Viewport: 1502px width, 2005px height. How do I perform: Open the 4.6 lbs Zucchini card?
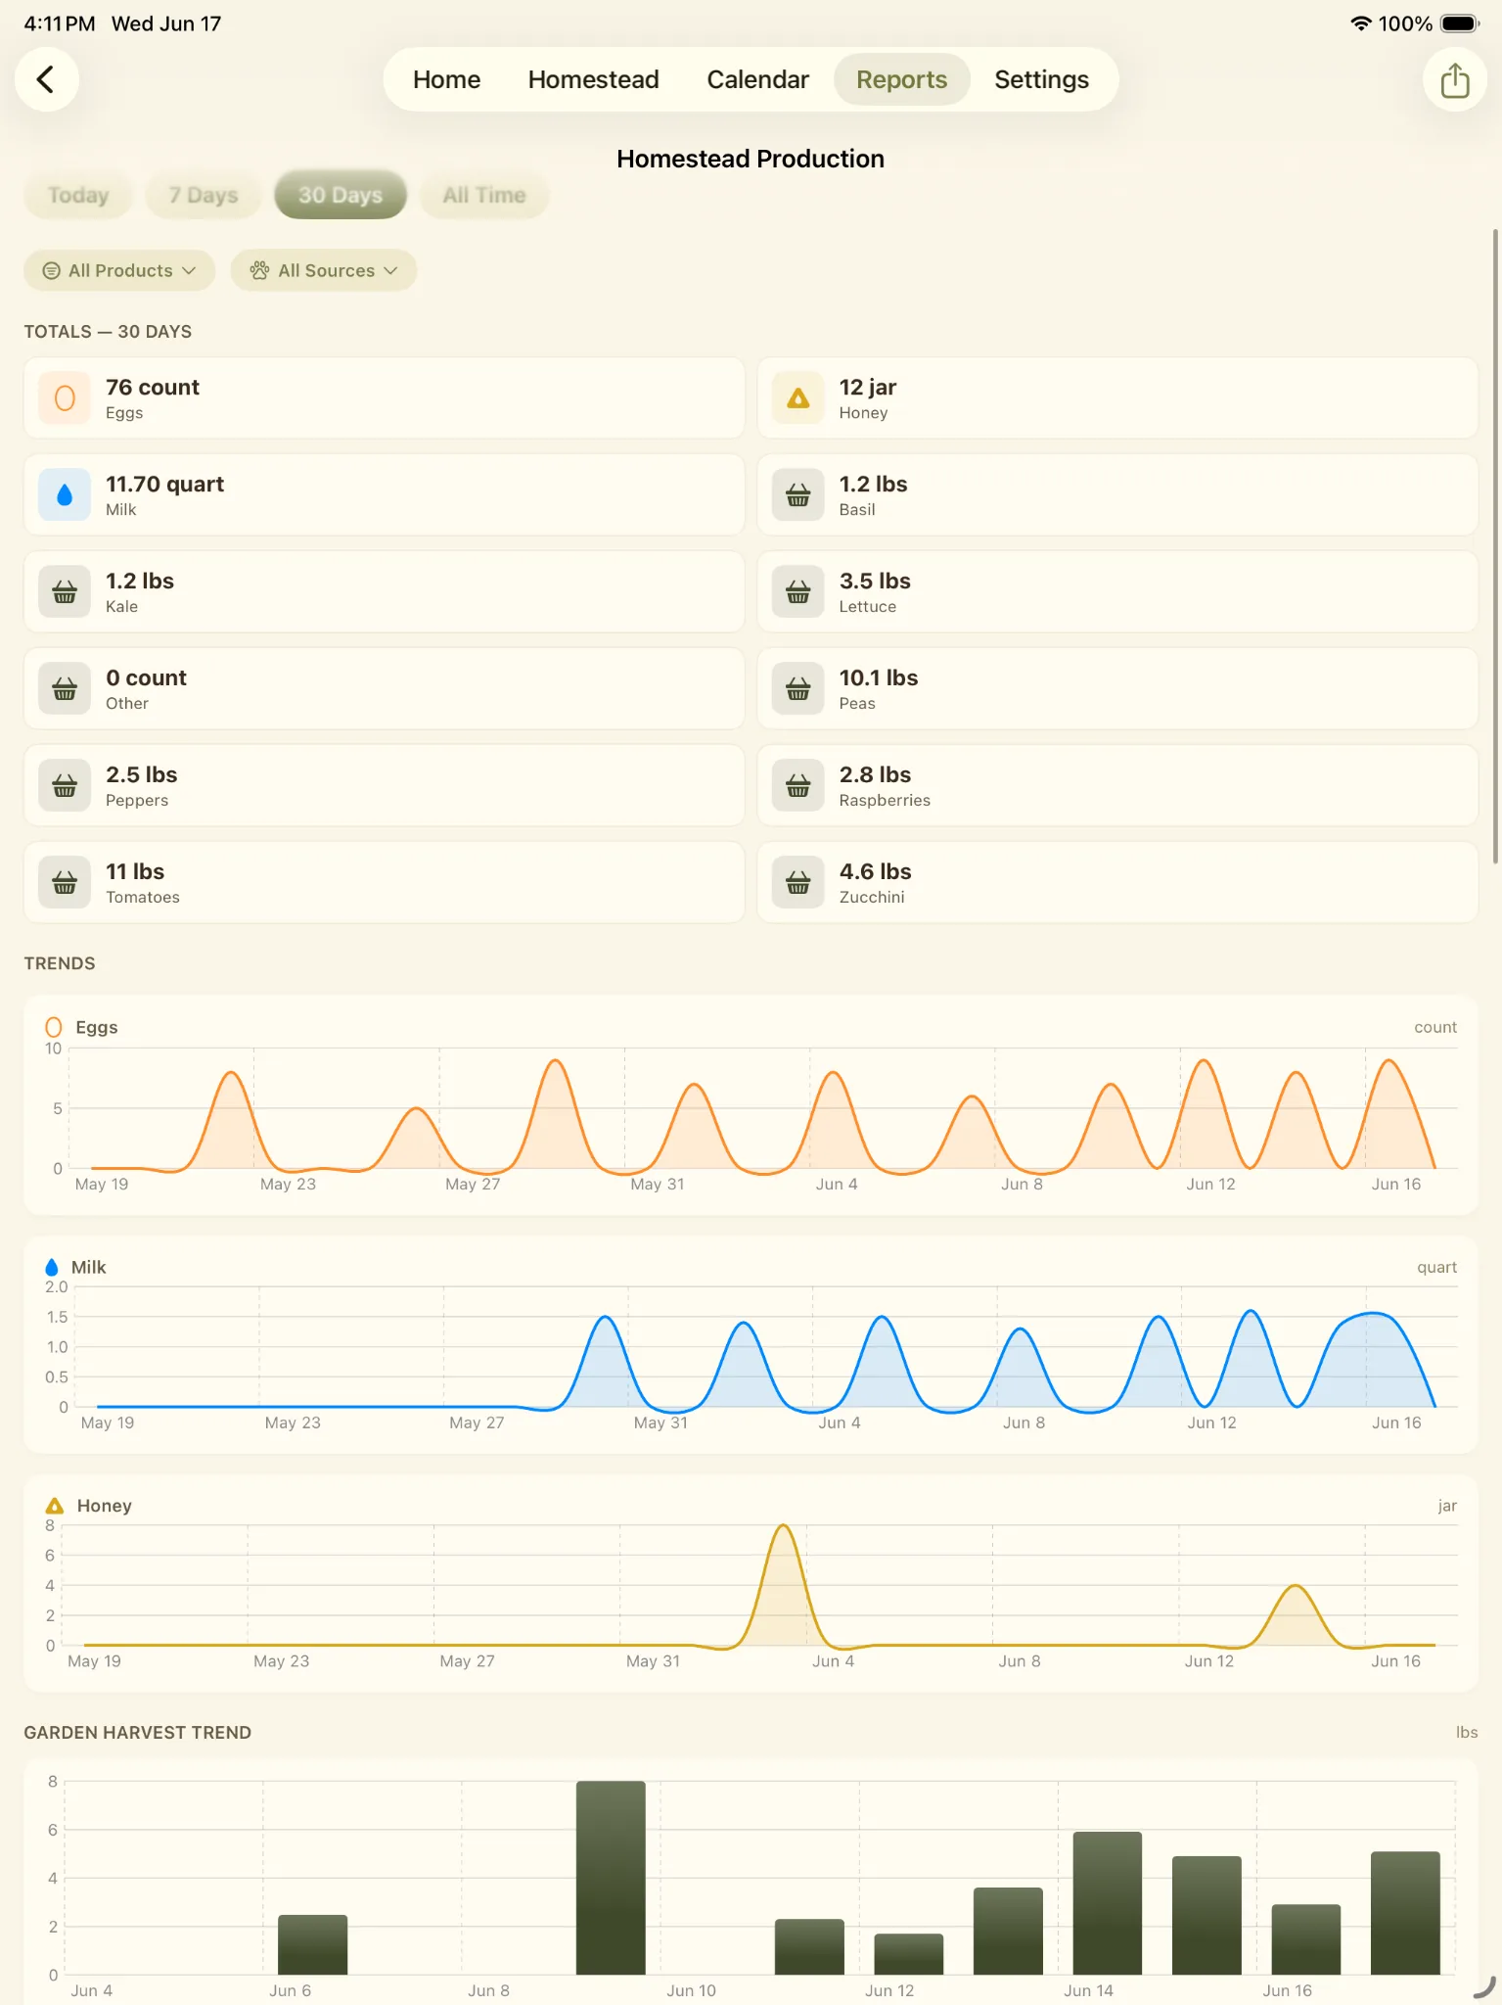(x=1117, y=883)
